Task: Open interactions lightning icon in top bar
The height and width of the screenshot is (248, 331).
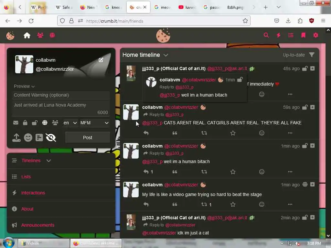Action: (278, 35)
